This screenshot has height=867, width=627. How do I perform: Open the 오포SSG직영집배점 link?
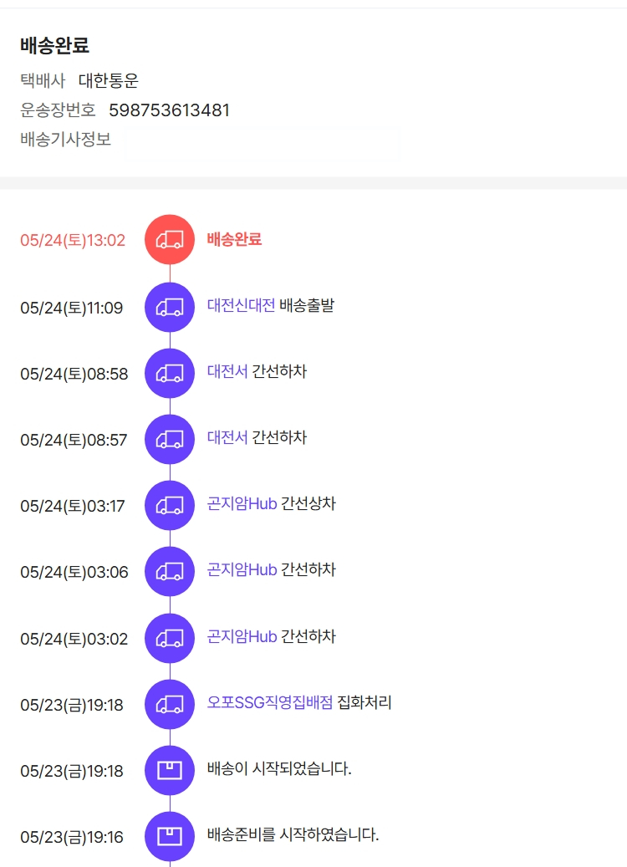point(270,702)
